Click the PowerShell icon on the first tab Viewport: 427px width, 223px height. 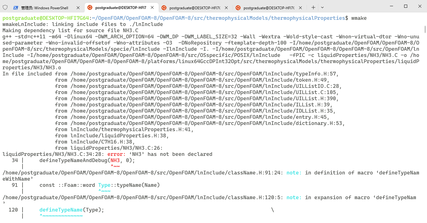15,8
